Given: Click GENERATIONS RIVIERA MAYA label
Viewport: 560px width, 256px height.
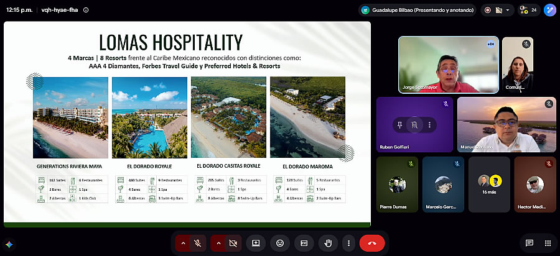Looking at the screenshot, I should coord(69,166).
